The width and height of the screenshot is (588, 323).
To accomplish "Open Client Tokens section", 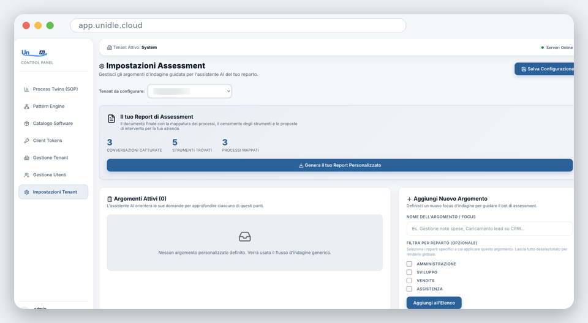I will (x=53, y=141).
